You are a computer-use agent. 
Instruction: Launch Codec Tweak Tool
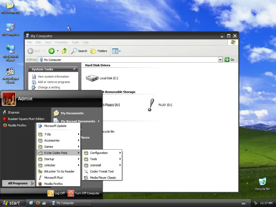click(x=102, y=171)
